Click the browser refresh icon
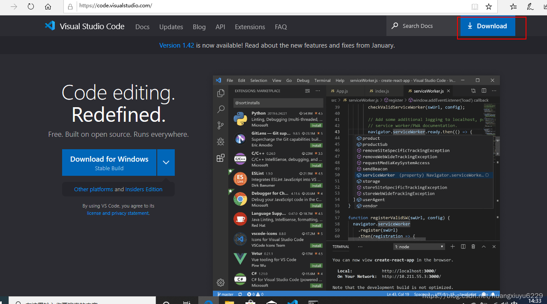The image size is (547, 304). point(30,6)
